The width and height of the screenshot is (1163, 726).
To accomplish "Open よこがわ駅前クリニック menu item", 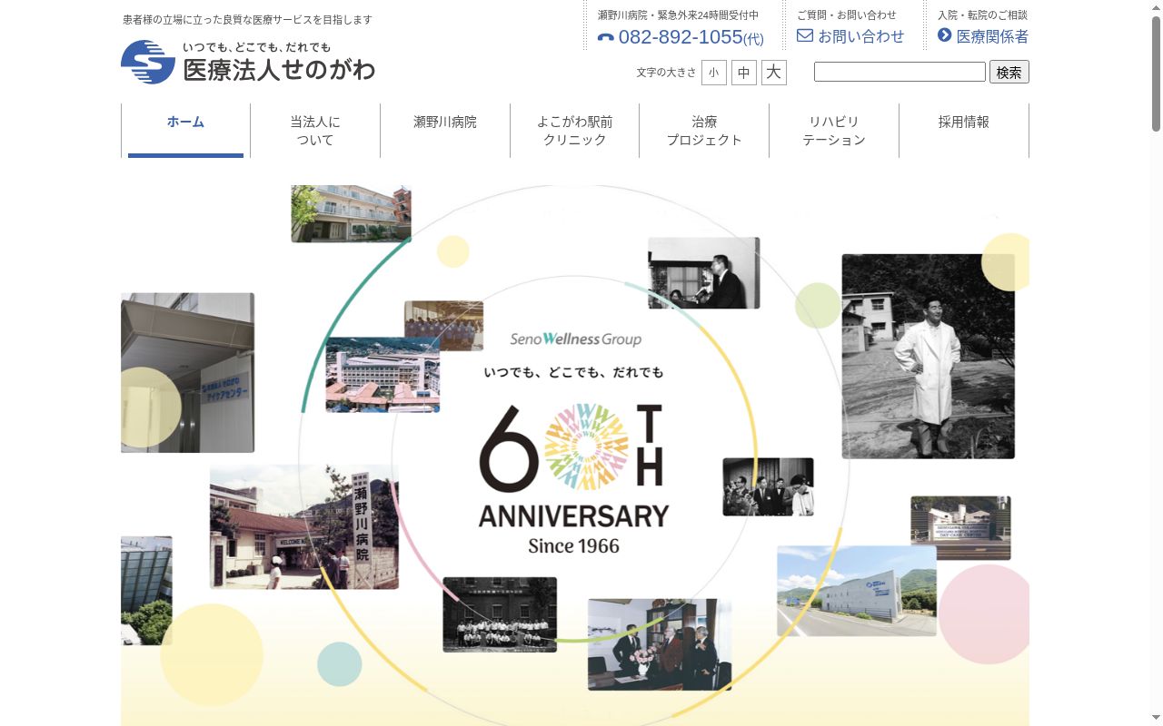I will [x=574, y=130].
